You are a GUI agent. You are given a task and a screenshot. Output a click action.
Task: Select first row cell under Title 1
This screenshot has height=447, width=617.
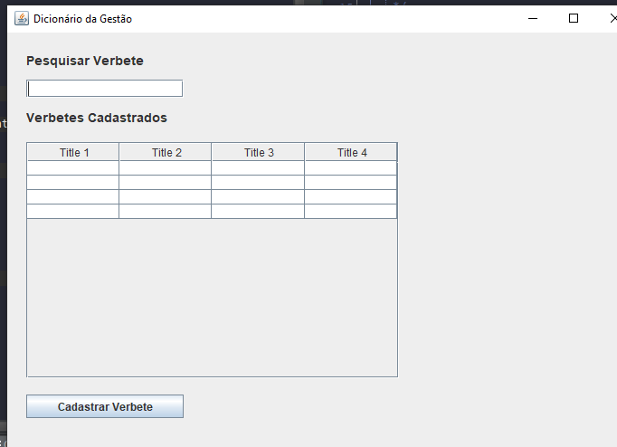(73, 168)
